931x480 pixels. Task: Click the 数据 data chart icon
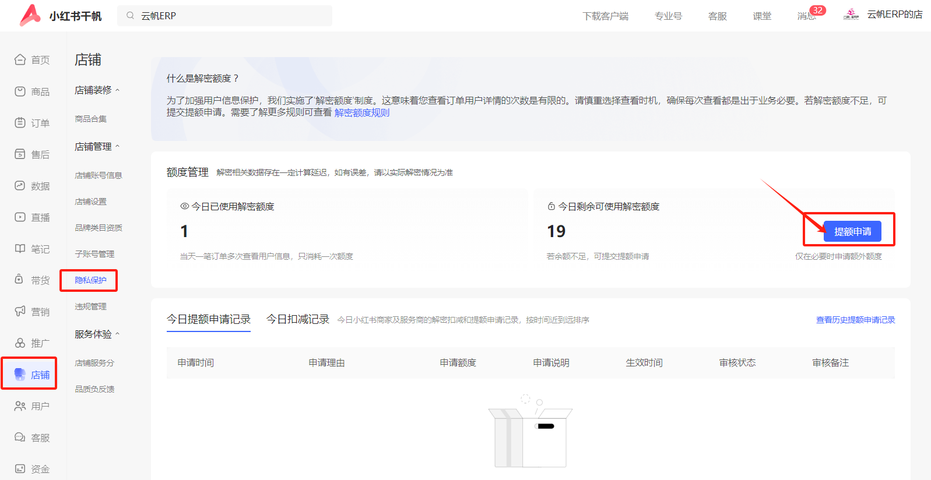point(20,186)
